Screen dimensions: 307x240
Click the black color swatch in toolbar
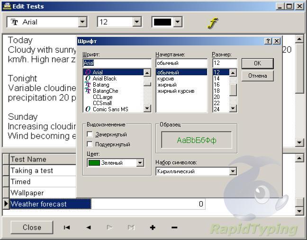click(163, 22)
